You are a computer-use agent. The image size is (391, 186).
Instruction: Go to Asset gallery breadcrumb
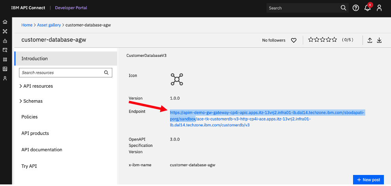point(49,25)
